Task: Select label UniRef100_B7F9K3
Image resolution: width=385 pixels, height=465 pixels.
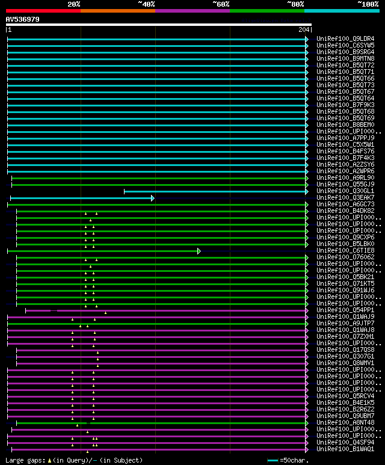Action: (x=345, y=105)
